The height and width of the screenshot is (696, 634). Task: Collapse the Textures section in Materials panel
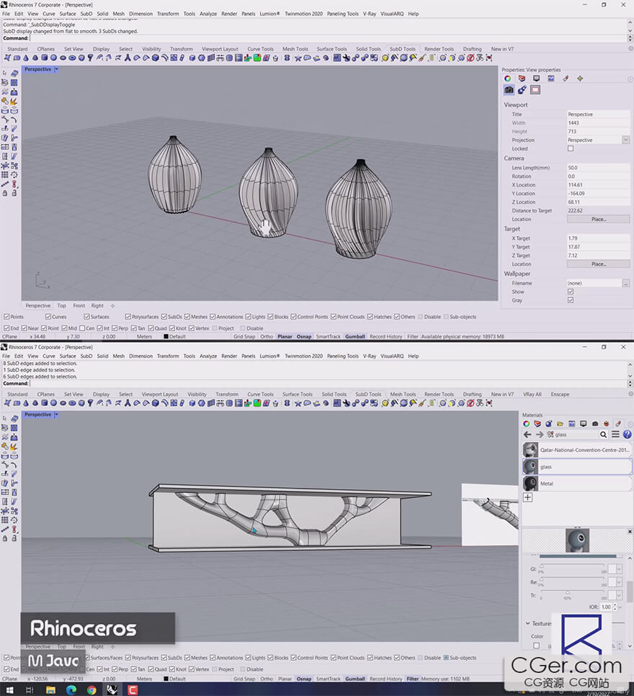[x=528, y=623]
